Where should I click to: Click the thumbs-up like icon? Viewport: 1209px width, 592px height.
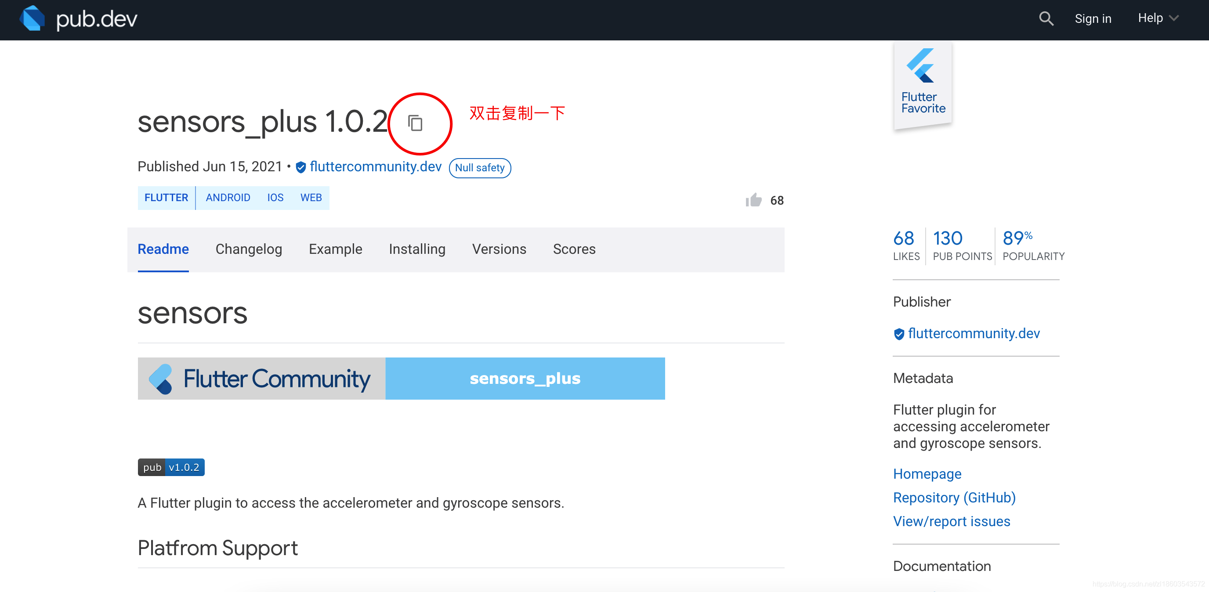tap(753, 200)
